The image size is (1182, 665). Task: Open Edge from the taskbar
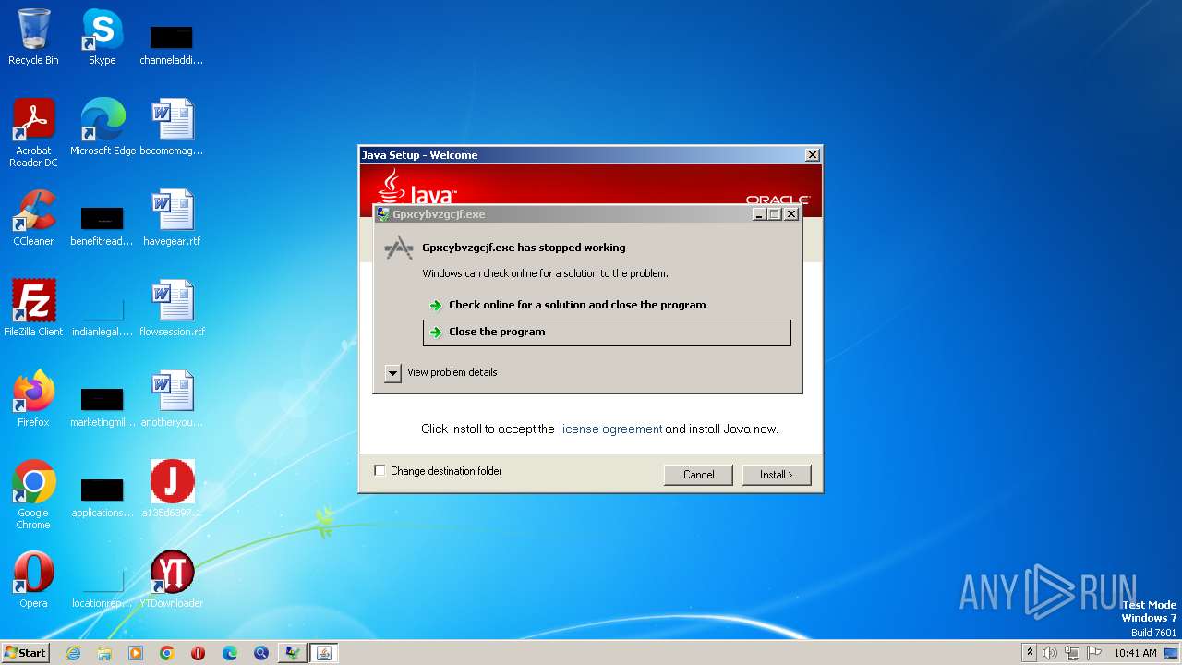230,653
